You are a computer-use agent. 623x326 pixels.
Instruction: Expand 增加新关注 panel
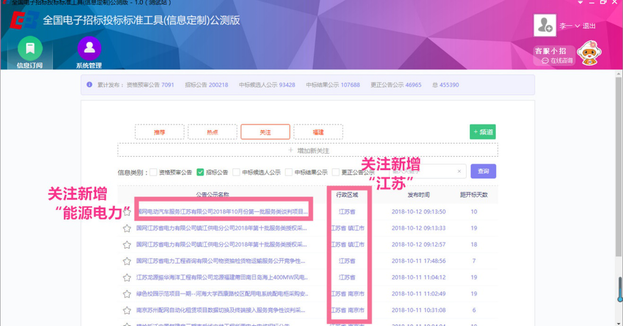[x=308, y=150]
